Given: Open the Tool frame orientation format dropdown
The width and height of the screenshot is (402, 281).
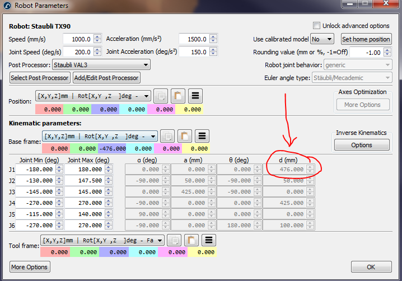Looking at the screenshot, I should (102, 240).
